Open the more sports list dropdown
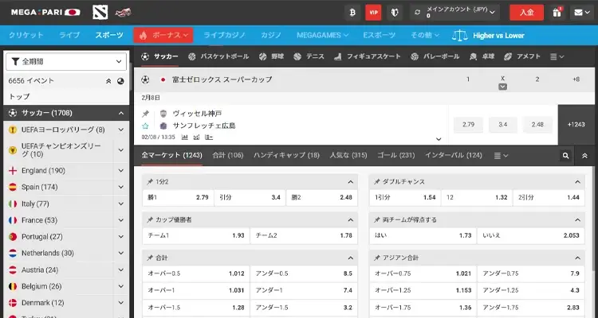 click(557, 56)
